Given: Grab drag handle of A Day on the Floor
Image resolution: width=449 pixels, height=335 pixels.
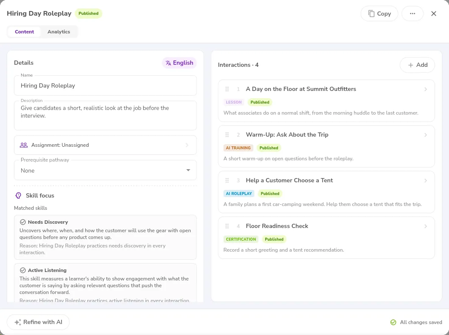Looking at the screenshot, I should (x=227, y=89).
